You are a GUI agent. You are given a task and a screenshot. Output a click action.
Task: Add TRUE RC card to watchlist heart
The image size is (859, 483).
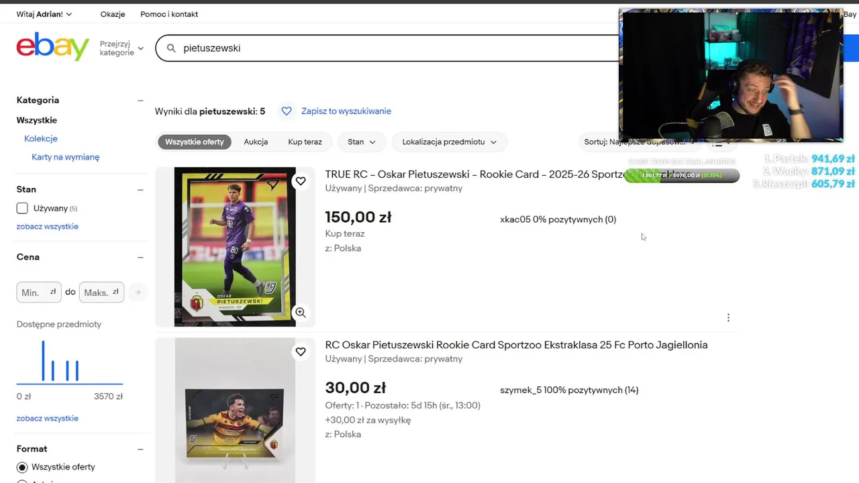301,181
